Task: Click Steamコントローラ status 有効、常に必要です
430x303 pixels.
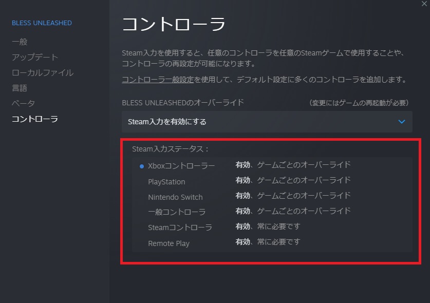Action: pyautogui.click(x=268, y=226)
